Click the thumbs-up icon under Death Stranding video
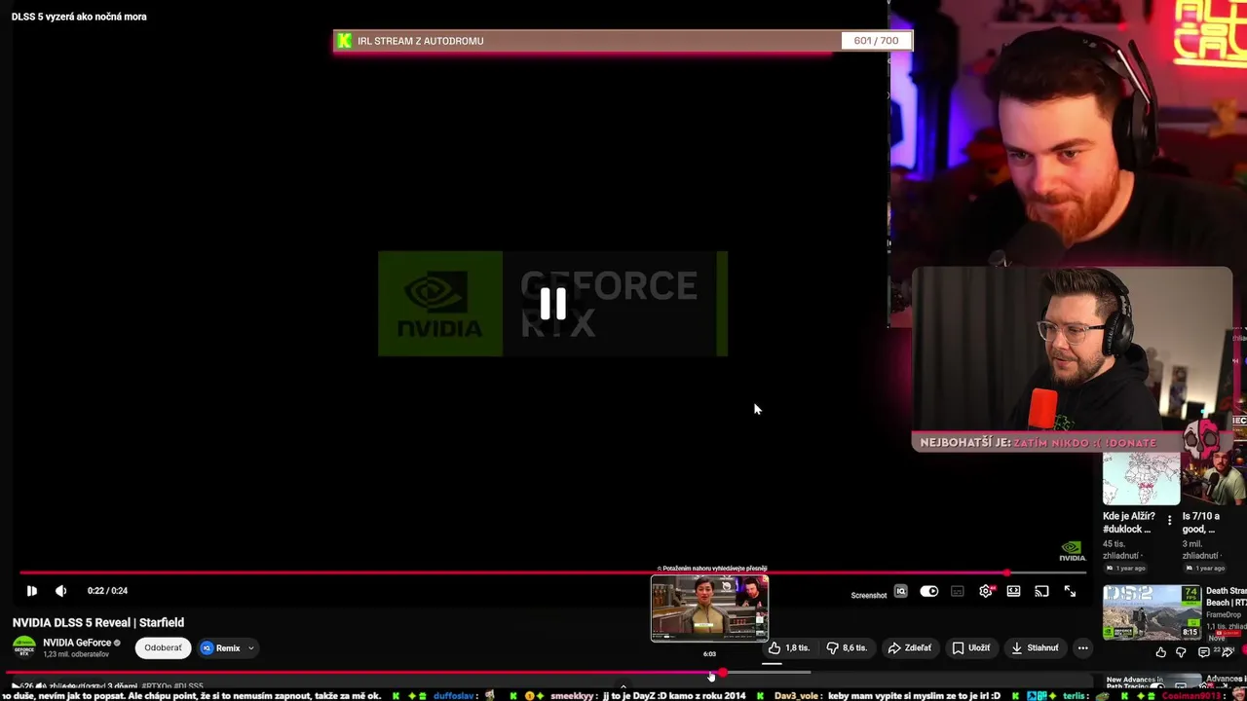The height and width of the screenshot is (701, 1247). [1161, 652]
